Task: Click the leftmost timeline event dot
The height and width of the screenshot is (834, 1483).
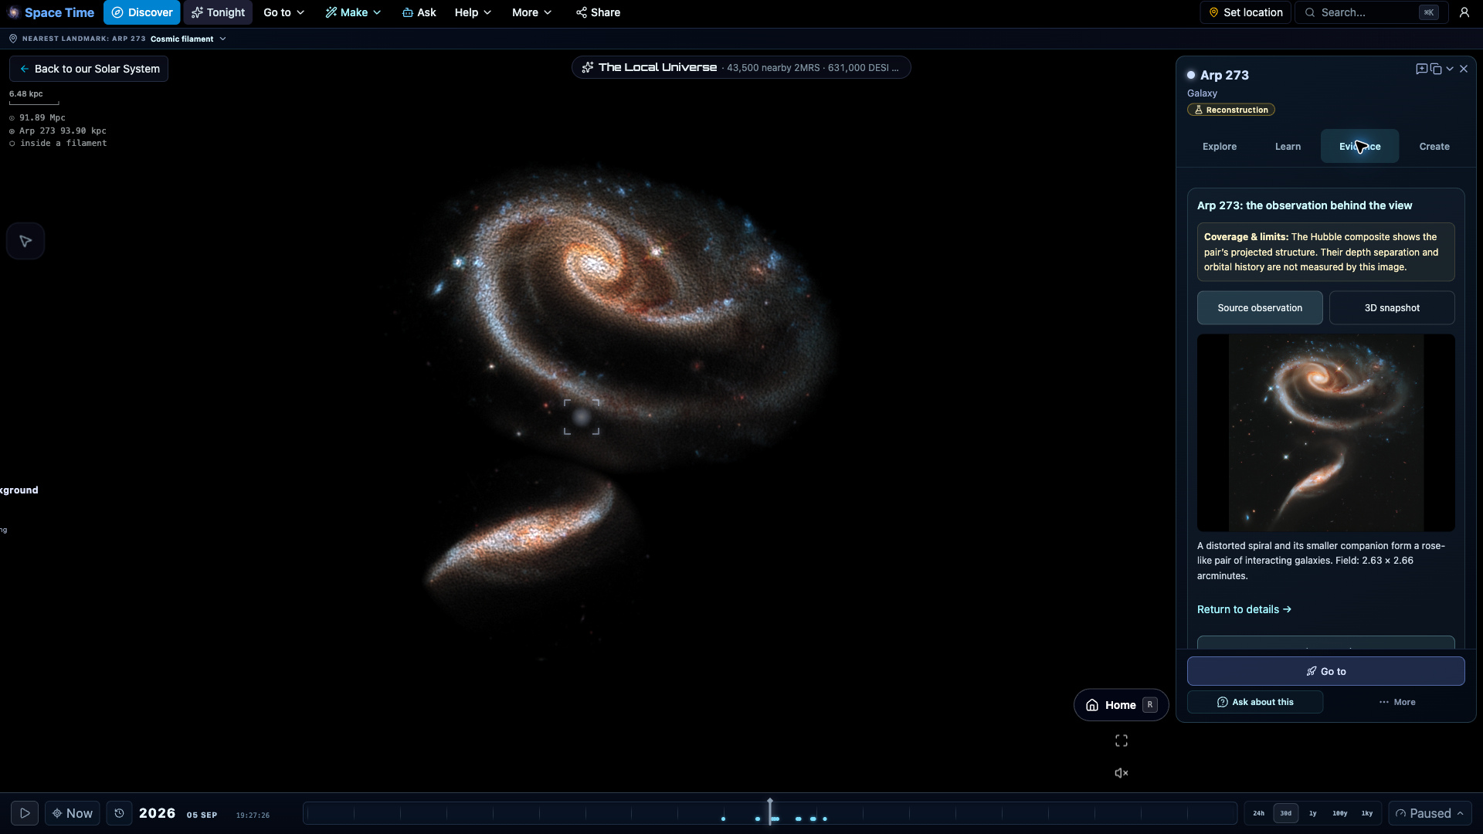Action: tap(723, 819)
